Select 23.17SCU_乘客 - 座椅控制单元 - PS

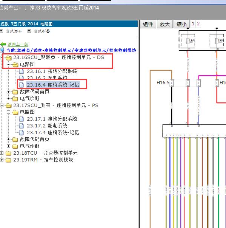tap(56, 105)
